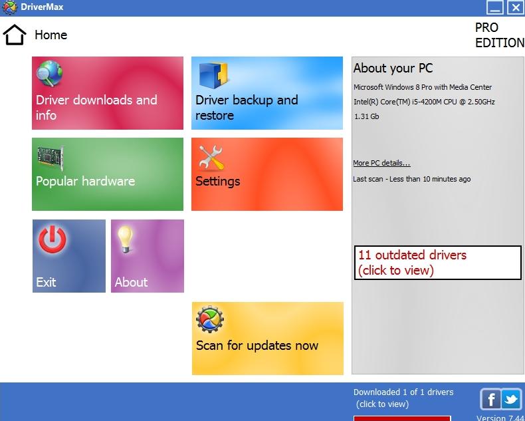
Task: Click the wrench and screwdriver icon
Action: pyautogui.click(x=211, y=158)
